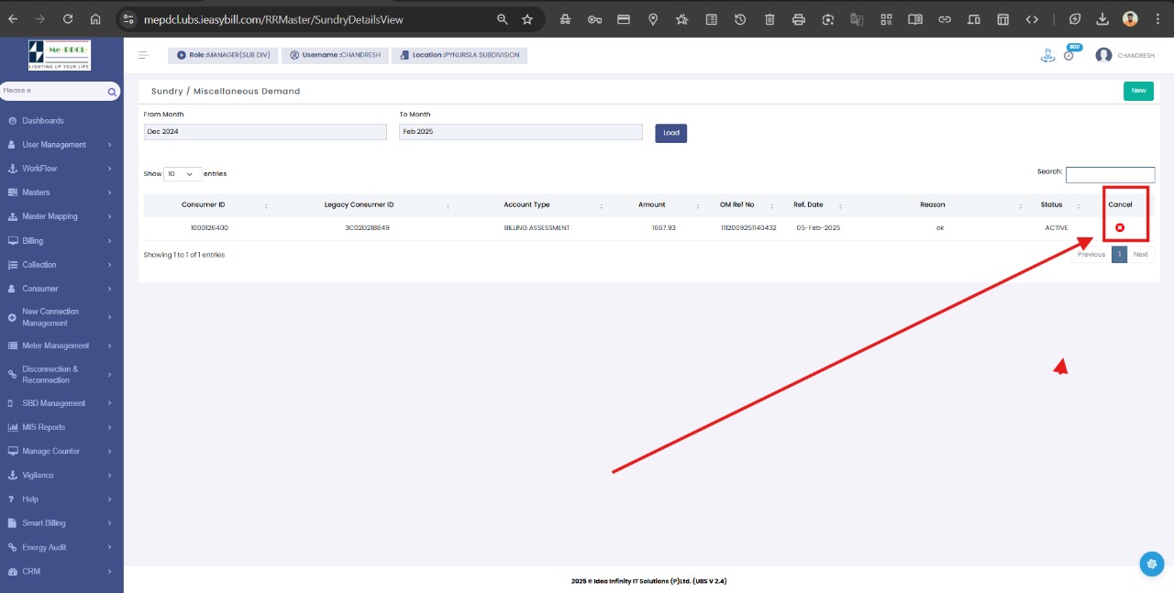This screenshot has height=593, width=1174.
Task: Open browser history clock icon
Action: [739, 18]
